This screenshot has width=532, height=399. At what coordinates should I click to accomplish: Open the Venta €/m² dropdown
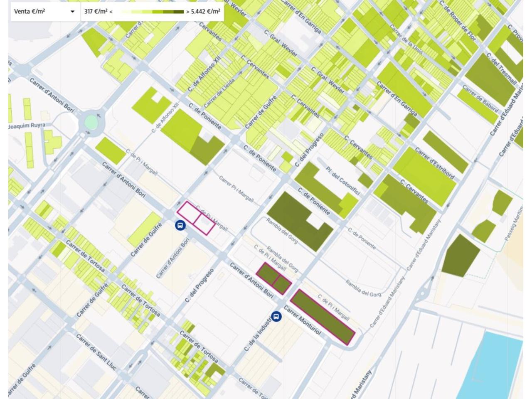[x=44, y=12]
